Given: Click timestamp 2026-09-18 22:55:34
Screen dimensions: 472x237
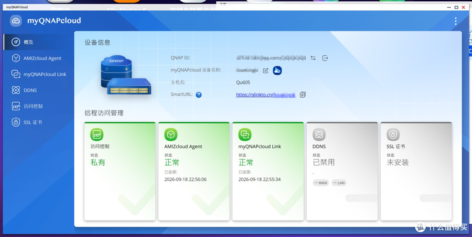Looking at the screenshot, I should pos(260,179).
